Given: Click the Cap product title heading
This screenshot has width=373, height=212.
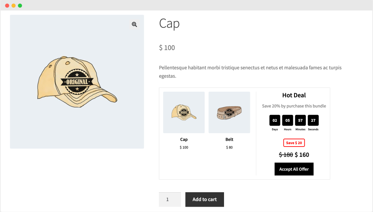Looking at the screenshot, I should click(x=169, y=24).
